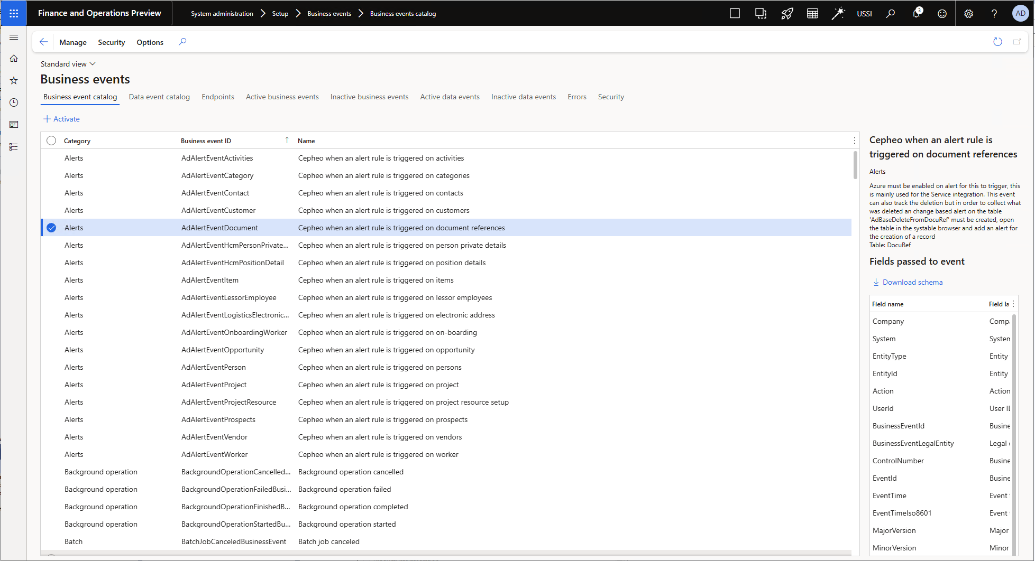This screenshot has width=1035, height=561.
Task: Open Settings gear in top bar
Action: tap(968, 14)
